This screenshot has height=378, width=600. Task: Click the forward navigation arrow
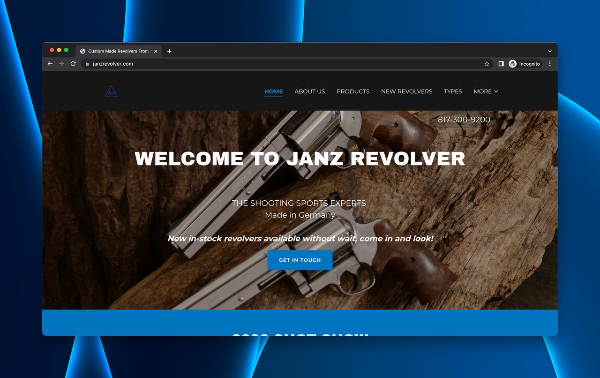pos(61,63)
